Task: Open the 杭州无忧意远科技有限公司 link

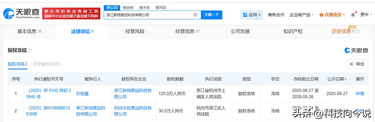Action: (133, 111)
